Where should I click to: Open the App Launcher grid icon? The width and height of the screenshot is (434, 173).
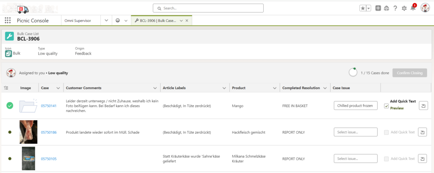8,20
